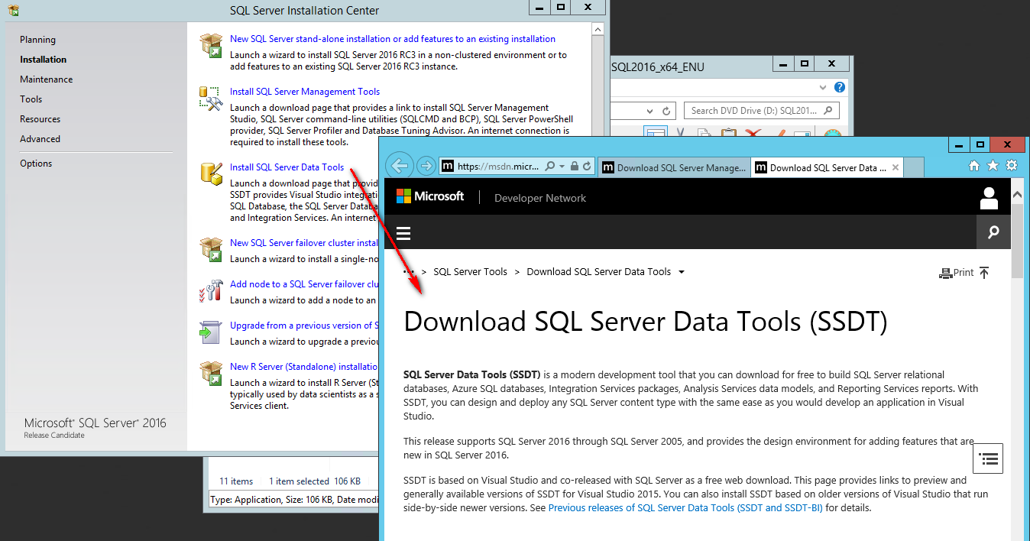Open the floating table of contents button
This screenshot has width=1030, height=541.
988,458
